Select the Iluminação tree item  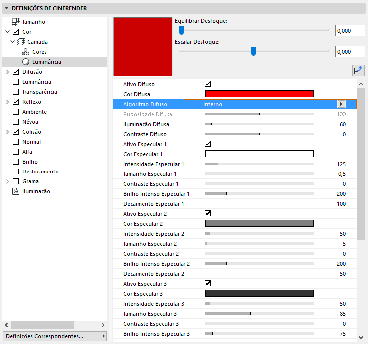(36, 192)
